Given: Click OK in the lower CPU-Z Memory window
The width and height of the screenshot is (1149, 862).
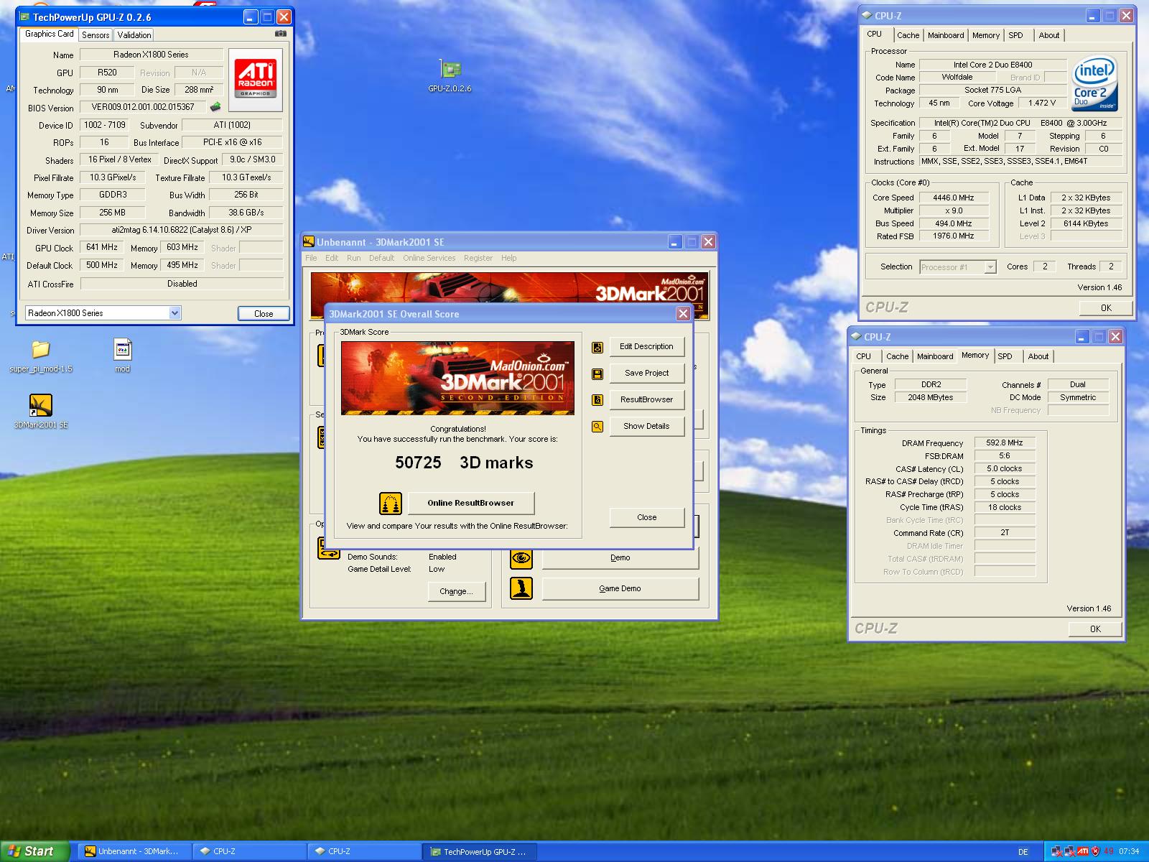Looking at the screenshot, I should (1095, 629).
